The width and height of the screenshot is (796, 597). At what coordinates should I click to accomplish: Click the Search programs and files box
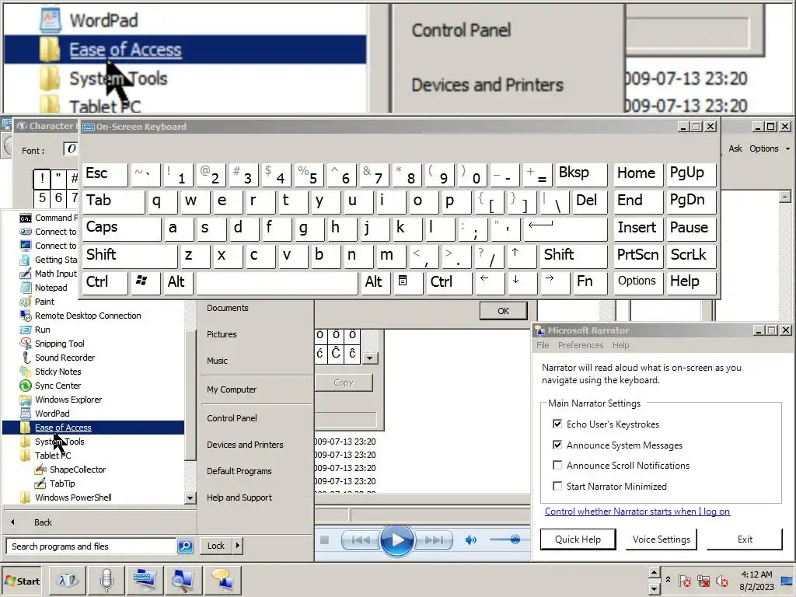[92, 546]
